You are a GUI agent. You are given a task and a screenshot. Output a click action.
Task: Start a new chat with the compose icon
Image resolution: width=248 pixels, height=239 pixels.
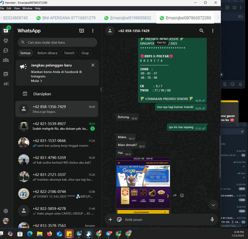82,31
